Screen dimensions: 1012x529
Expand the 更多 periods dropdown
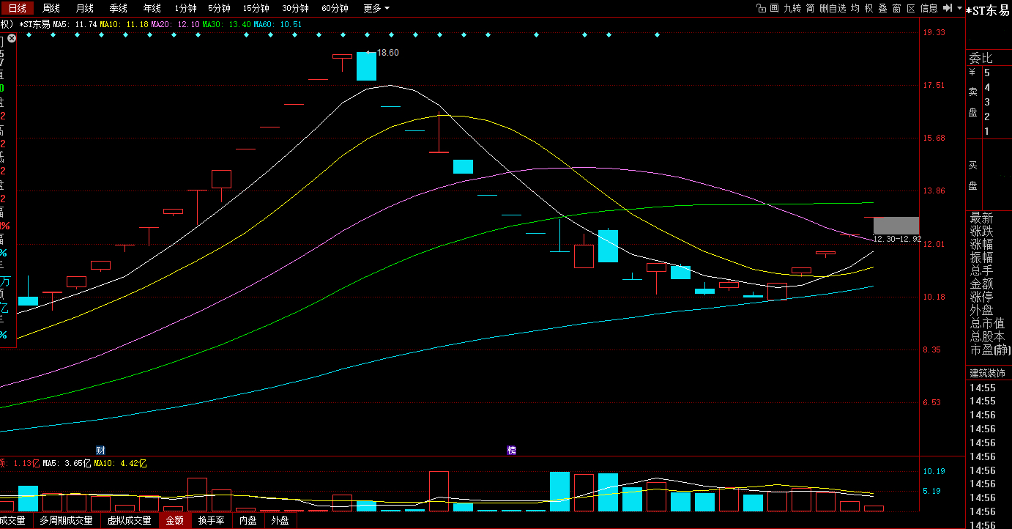click(376, 8)
